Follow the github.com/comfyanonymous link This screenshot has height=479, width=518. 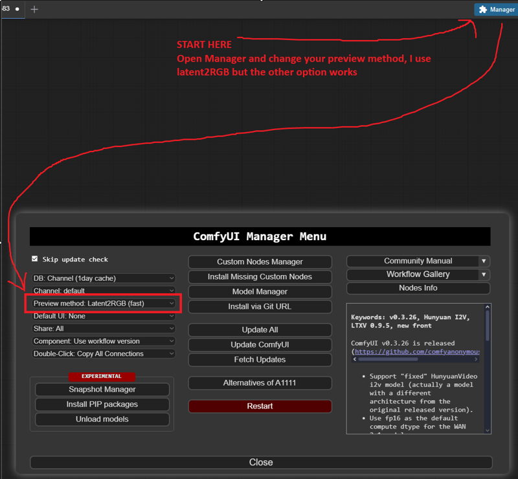(x=417, y=351)
